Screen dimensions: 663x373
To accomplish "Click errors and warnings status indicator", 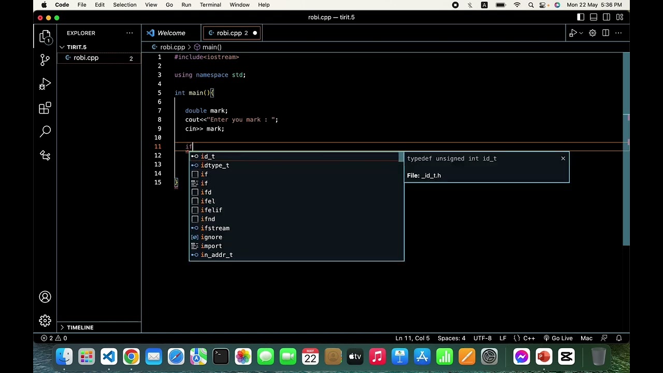I will tap(54, 338).
